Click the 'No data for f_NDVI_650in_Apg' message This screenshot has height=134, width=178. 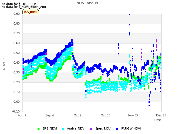[24, 7]
